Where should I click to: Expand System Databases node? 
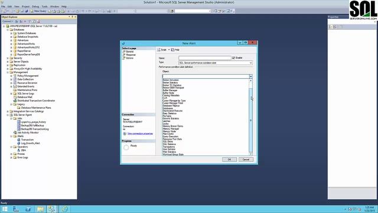tap(11, 33)
